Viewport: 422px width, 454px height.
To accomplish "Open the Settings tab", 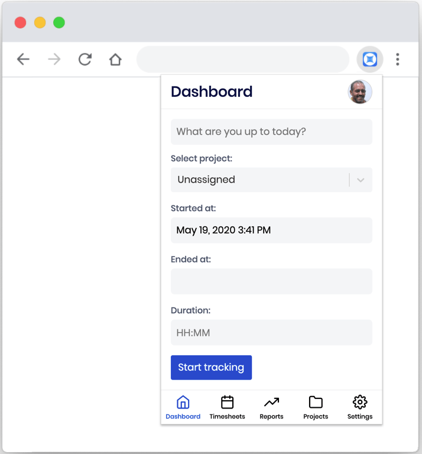I will (360, 407).
